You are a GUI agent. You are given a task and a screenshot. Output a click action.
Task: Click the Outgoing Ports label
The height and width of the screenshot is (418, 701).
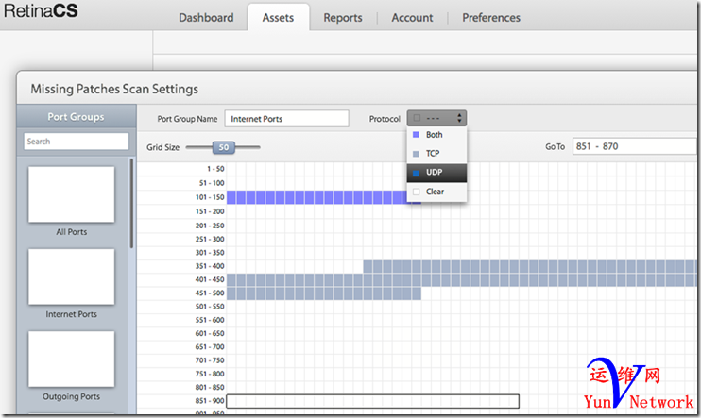pyautogui.click(x=72, y=396)
